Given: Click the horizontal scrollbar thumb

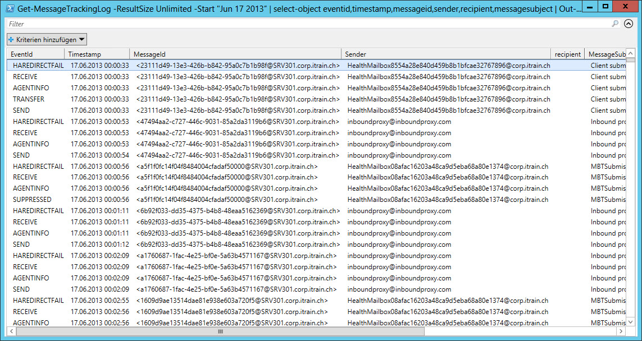Looking at the screenshot, I should point(220,331).
